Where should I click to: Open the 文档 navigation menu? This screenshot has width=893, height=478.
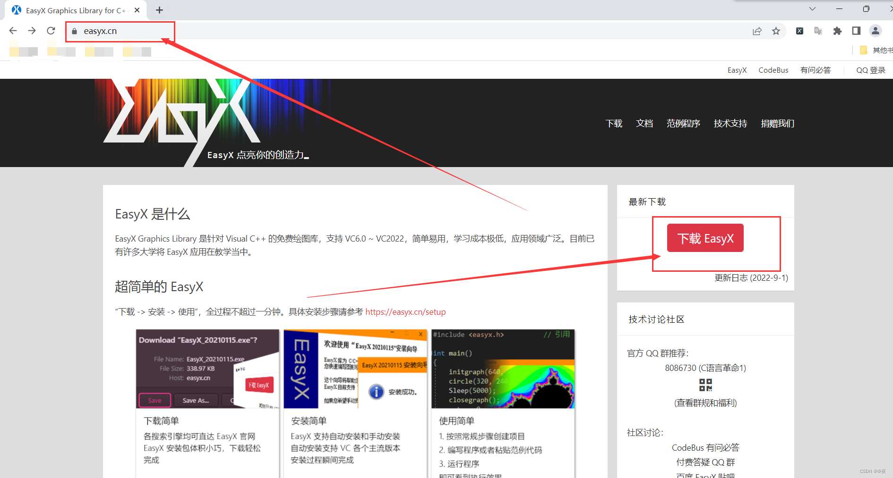pyautogui.click(x=644, y=124)
